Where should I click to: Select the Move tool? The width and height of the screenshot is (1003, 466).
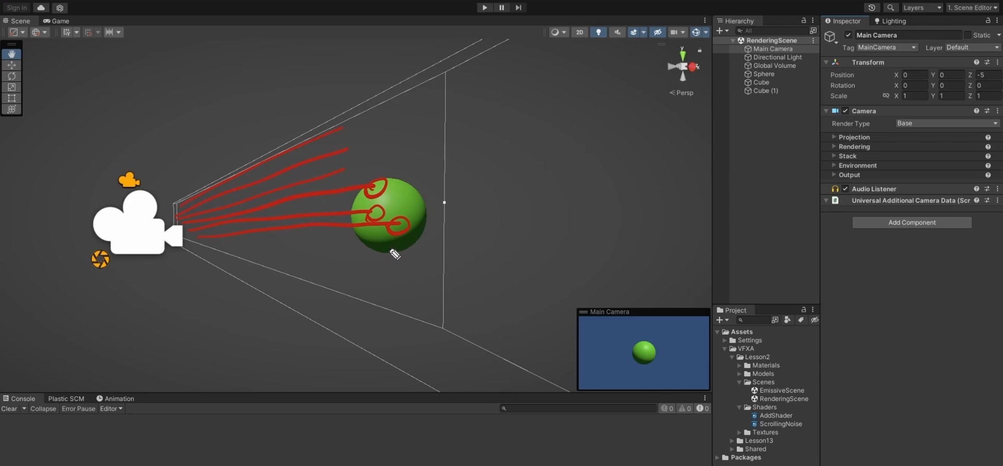pyautogui.click(x=12, y=65)
